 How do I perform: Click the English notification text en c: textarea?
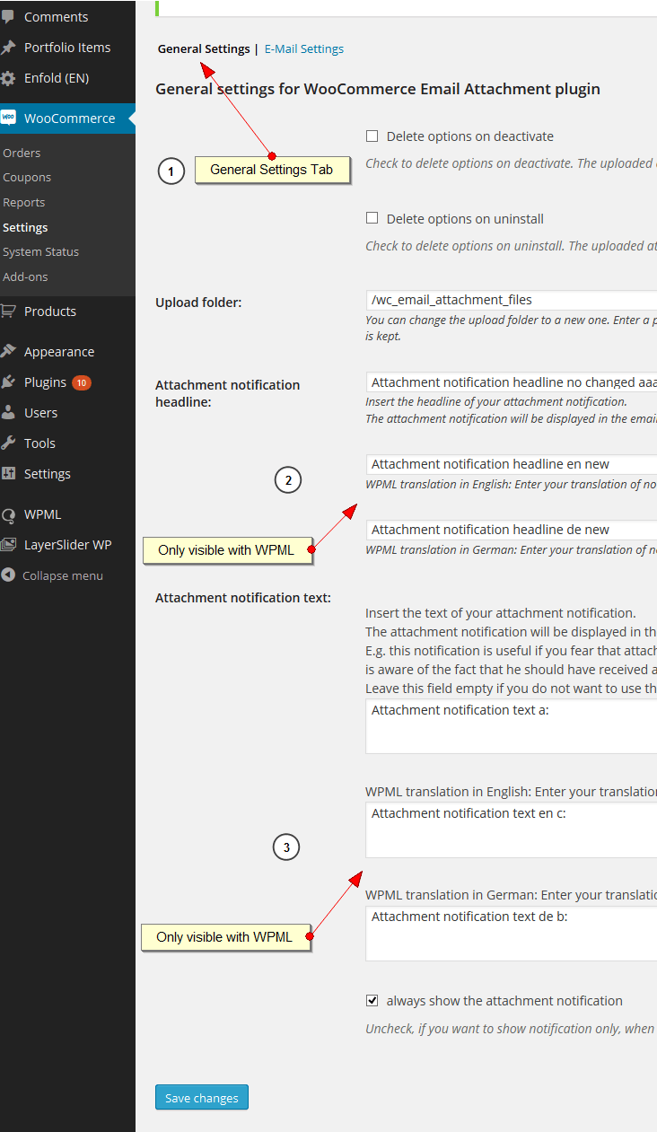pyautogui.click(x=511, y=829)
